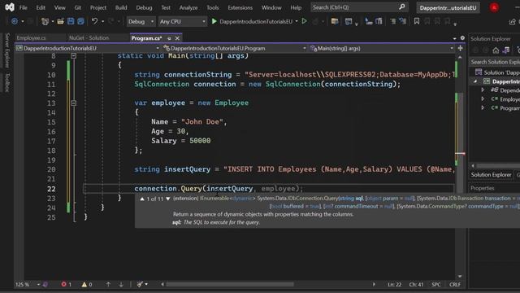
Task: Open the File menu
Action: (24, 7)
